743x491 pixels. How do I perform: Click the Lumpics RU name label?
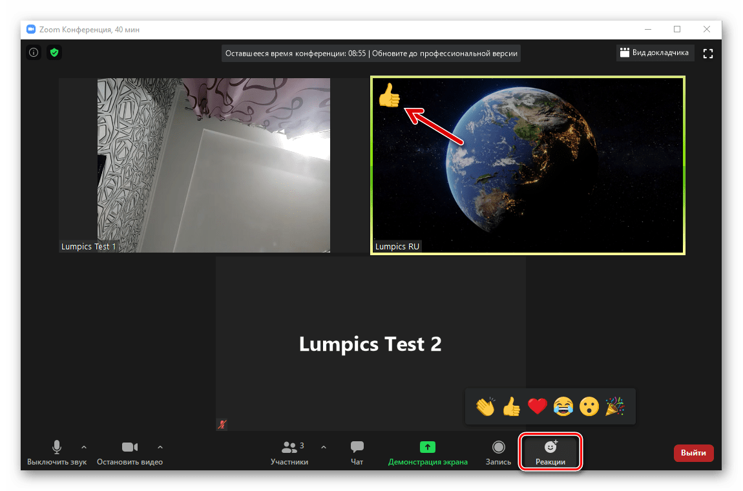pos(397,246)
